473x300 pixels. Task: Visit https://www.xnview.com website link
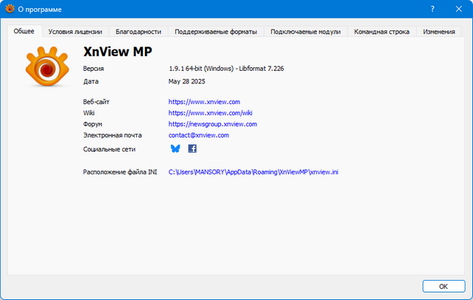(x=204, y=102)
